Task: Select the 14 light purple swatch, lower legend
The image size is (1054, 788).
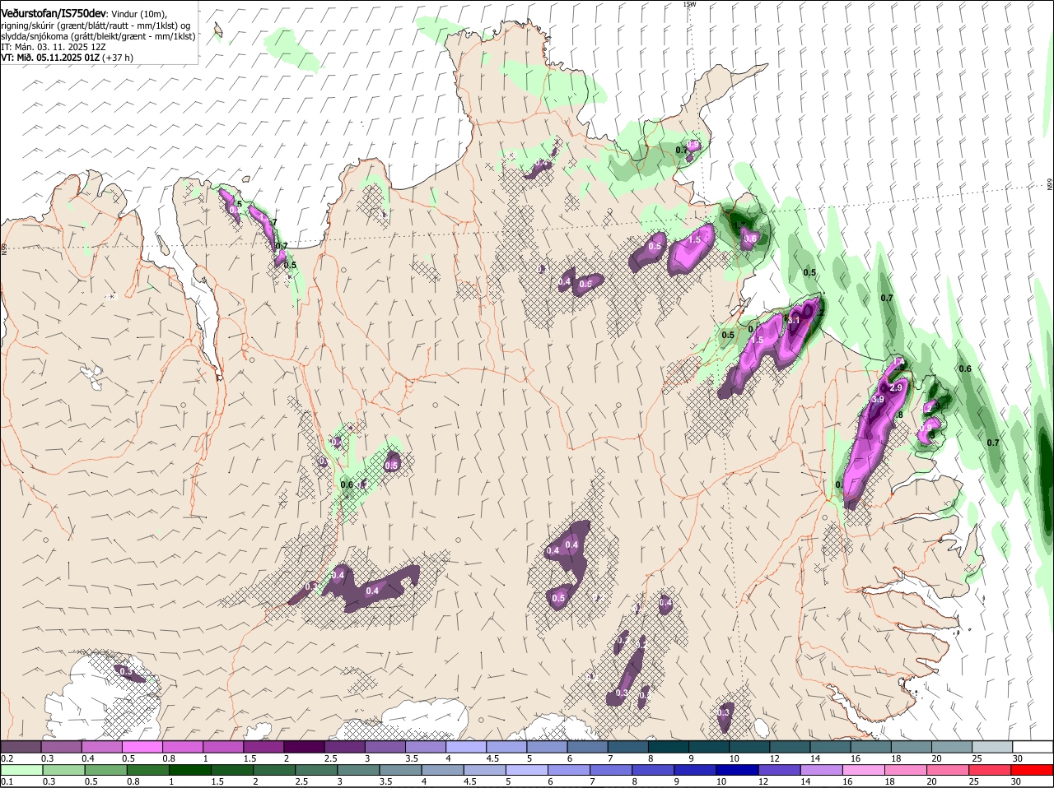Action: click(x=823, y=770)
